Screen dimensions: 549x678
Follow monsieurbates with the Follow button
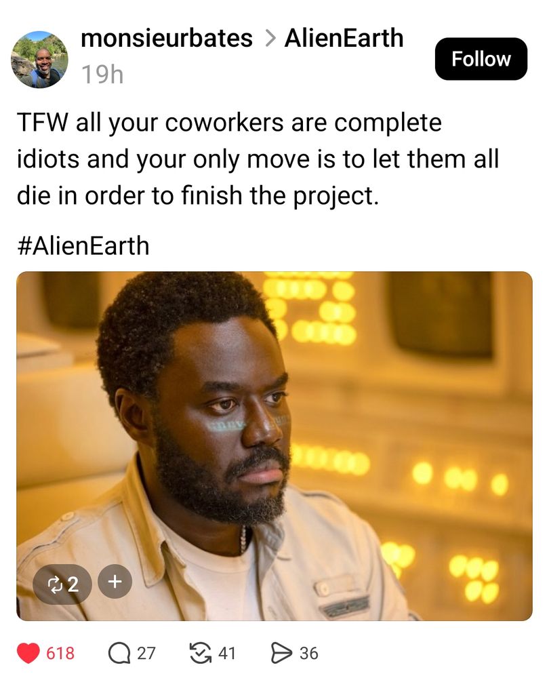(481, 59)
